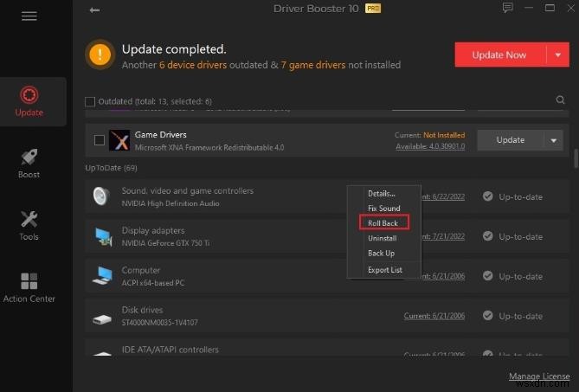Click the PRO badge
This screenshot has width=579, height=392.
373,9
